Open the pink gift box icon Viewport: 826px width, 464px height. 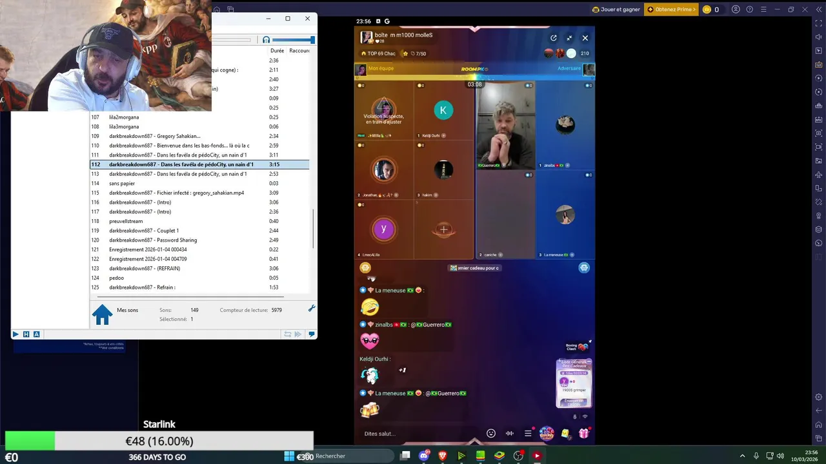click(583, 434)
